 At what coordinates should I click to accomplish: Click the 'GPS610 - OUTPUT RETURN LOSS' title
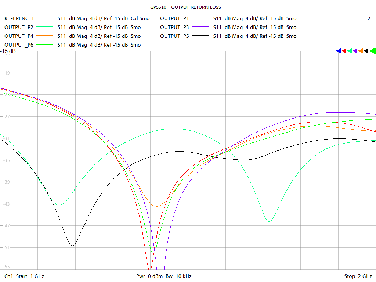[x=185, y=7]
